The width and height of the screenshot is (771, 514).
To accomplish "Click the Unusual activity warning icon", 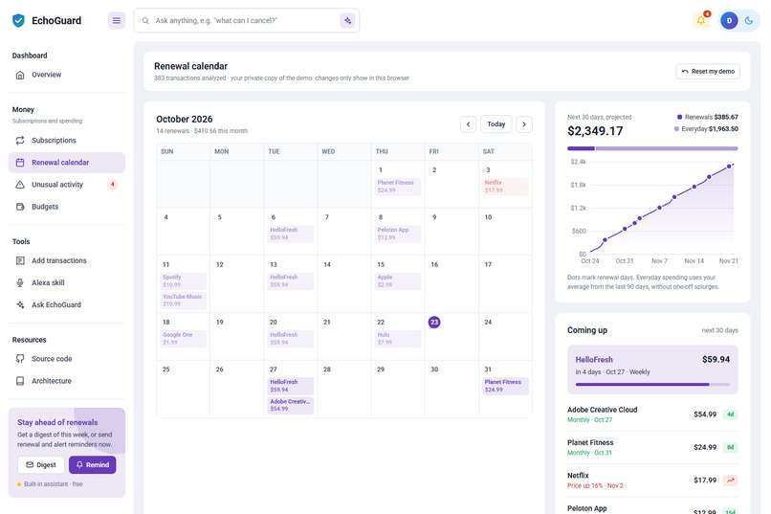I will (x=20, y=185).
